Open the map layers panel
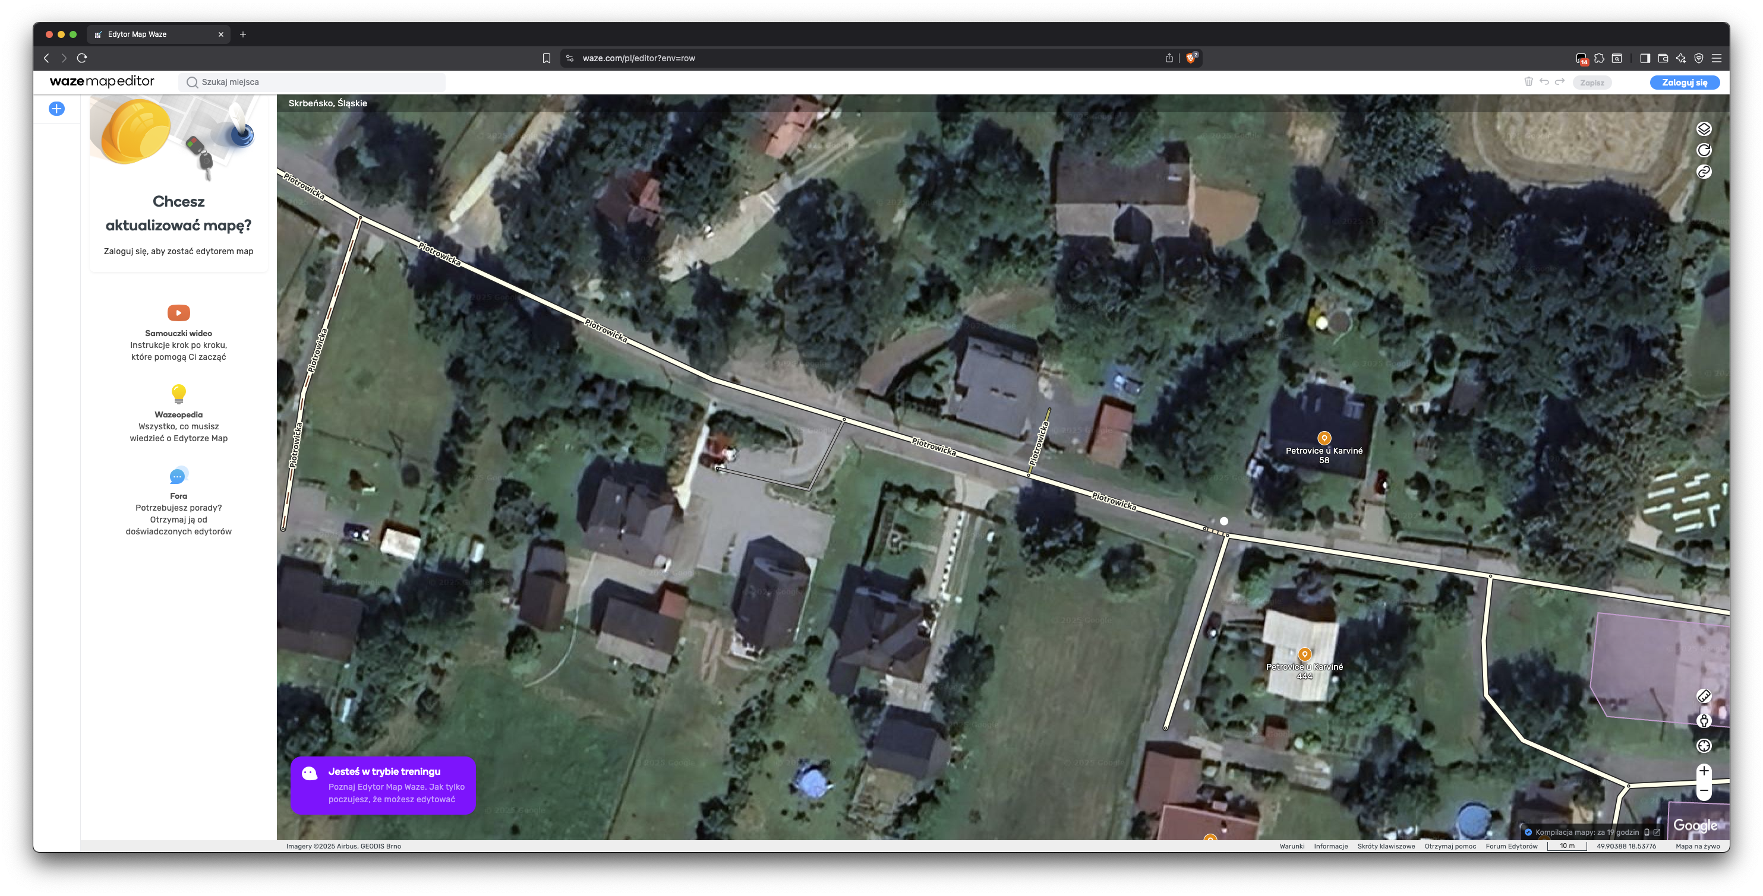The image size is (1763, 896). [1704, 129]
